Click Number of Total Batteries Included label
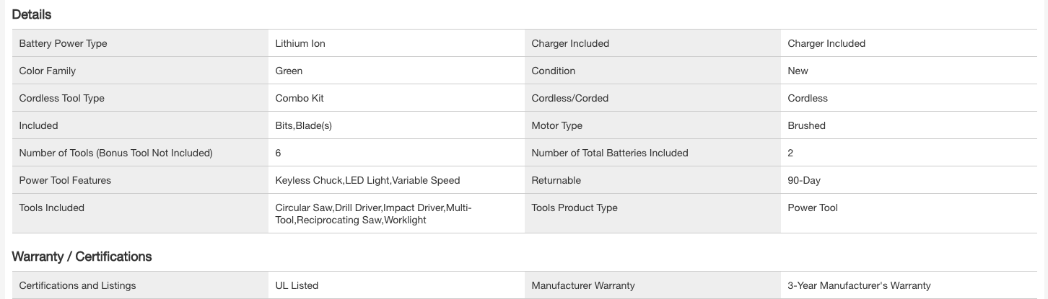The image size is (1048, 299). click(x=609, y=153)
